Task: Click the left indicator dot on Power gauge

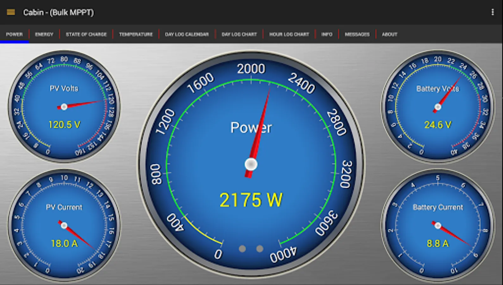Action: [x=242, y=249]
